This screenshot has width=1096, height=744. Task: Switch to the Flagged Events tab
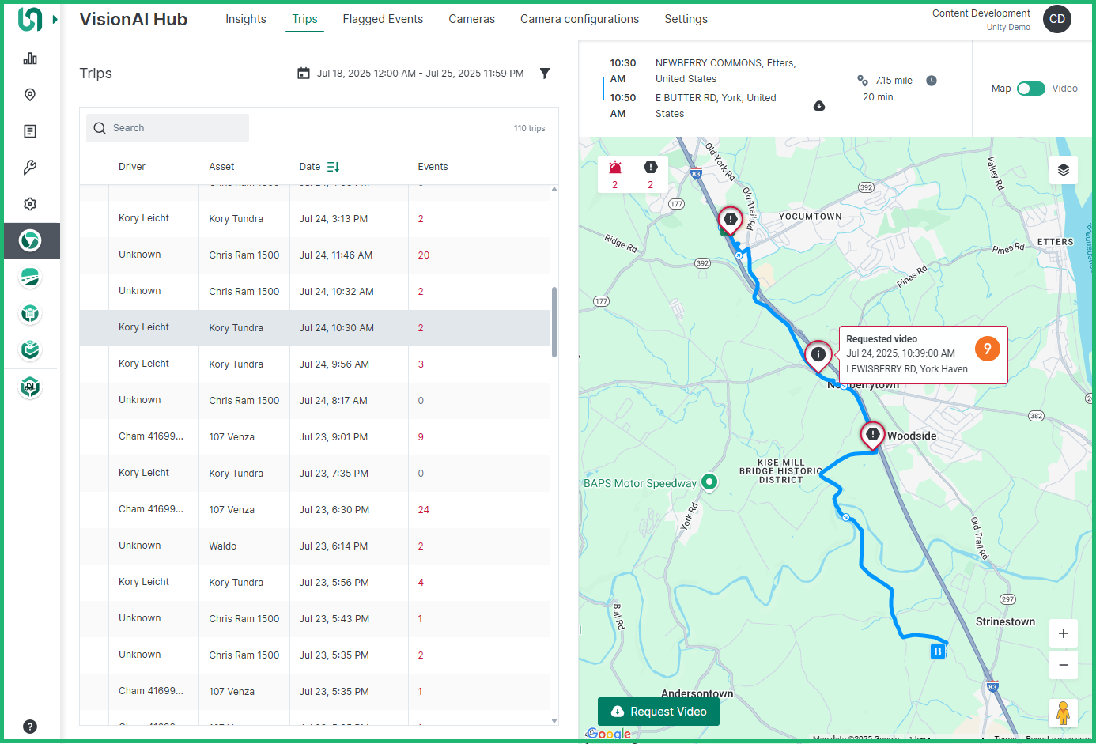383,19
